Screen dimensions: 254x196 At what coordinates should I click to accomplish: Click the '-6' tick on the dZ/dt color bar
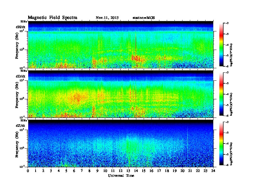227,165
